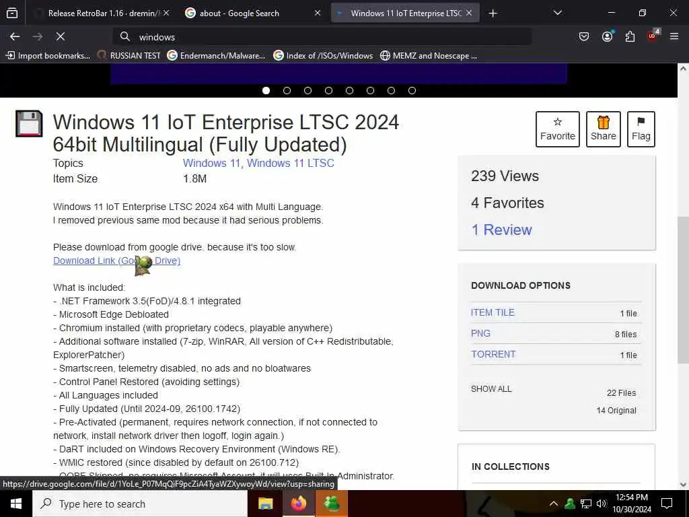
Task: Open volume speaker tray icon
Action: click(x=601, y=504)
